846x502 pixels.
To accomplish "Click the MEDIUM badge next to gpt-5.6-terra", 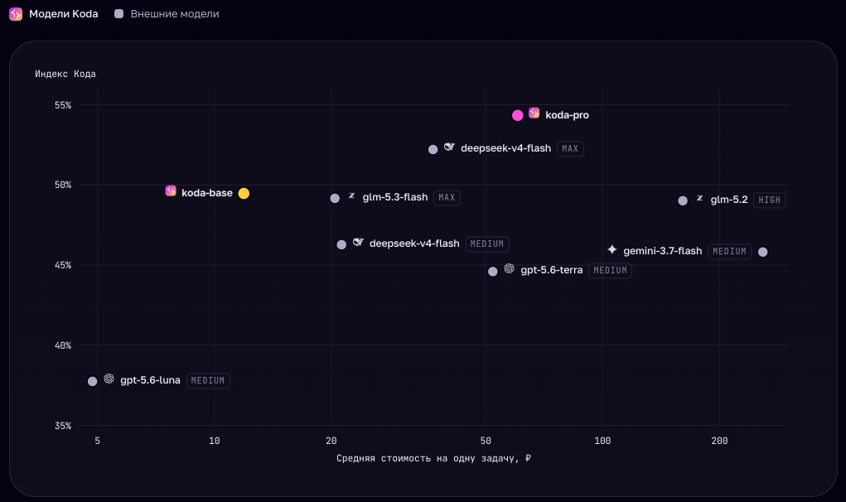I will click(x=610, y=271).
